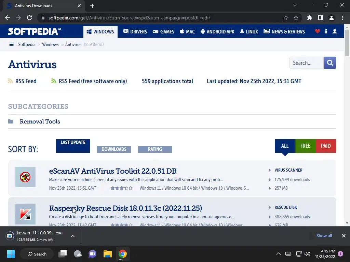The width and height of the screenshot is (350, 262).
Task: Sort the list by Downloads
Action: tap(114, 149)
